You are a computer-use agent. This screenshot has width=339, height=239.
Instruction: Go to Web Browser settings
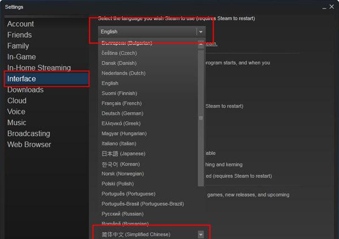29,144
